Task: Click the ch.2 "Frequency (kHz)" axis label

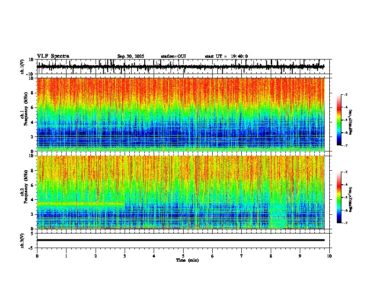Action: tap(26, 187)
